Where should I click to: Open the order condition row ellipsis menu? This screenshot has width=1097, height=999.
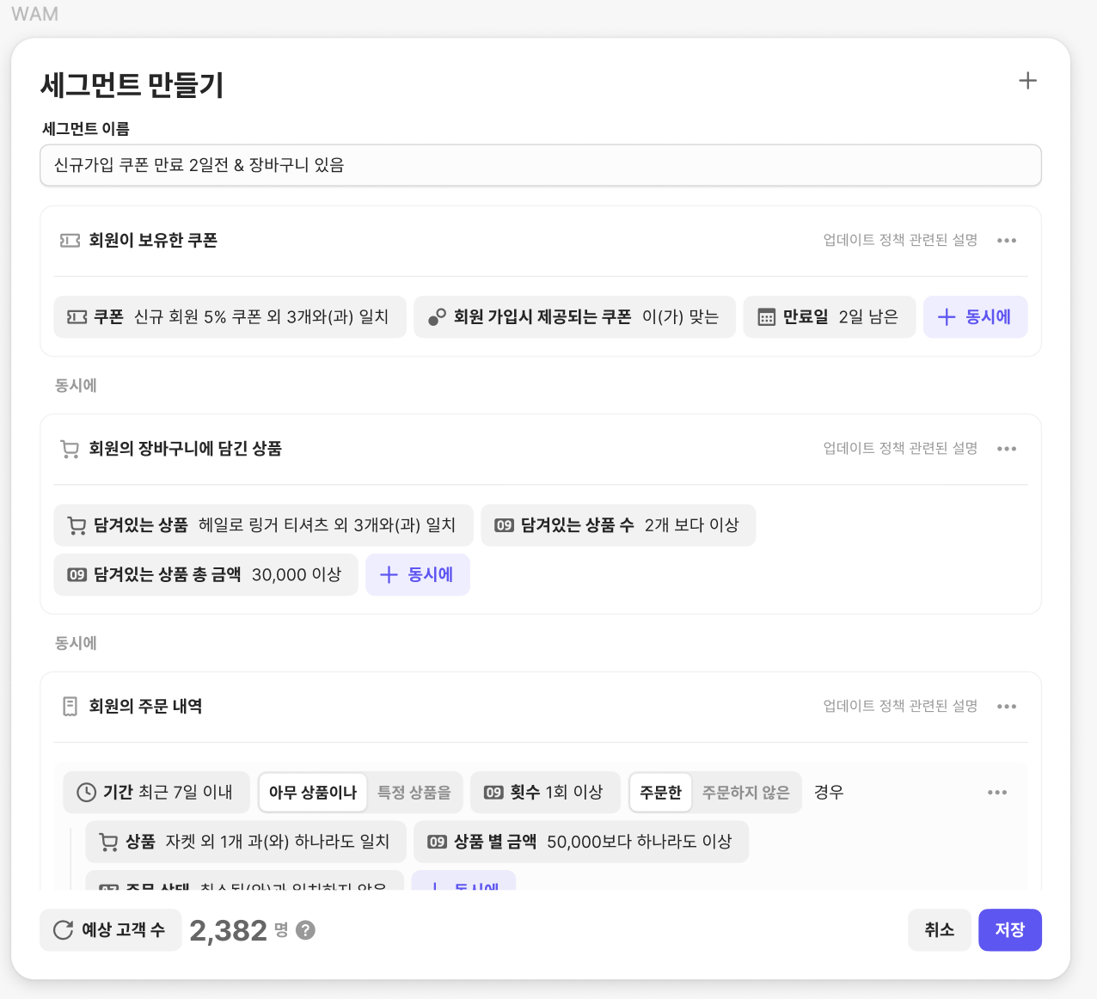click(x=996, y=793)
